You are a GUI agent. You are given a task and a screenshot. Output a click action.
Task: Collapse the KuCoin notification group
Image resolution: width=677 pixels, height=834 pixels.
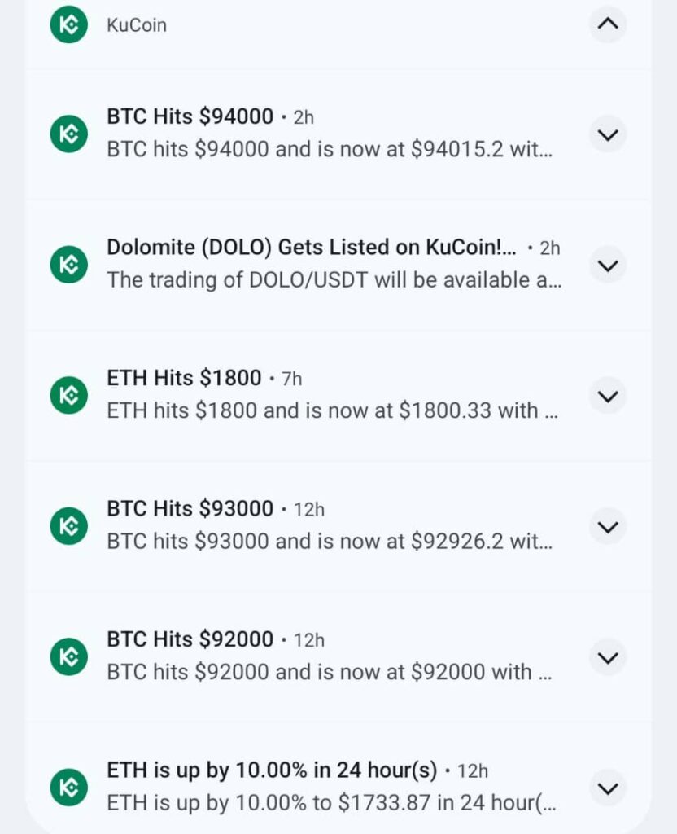pos(608,24)
